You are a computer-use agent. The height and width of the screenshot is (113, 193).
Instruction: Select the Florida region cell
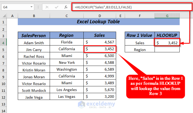pyautogui.click(x=67, y=42)
